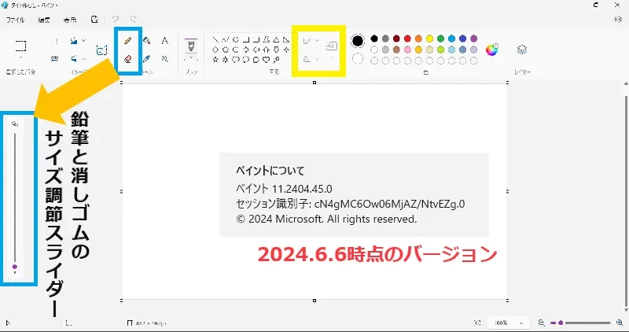Select the Magnifier tool

(165, 59)
